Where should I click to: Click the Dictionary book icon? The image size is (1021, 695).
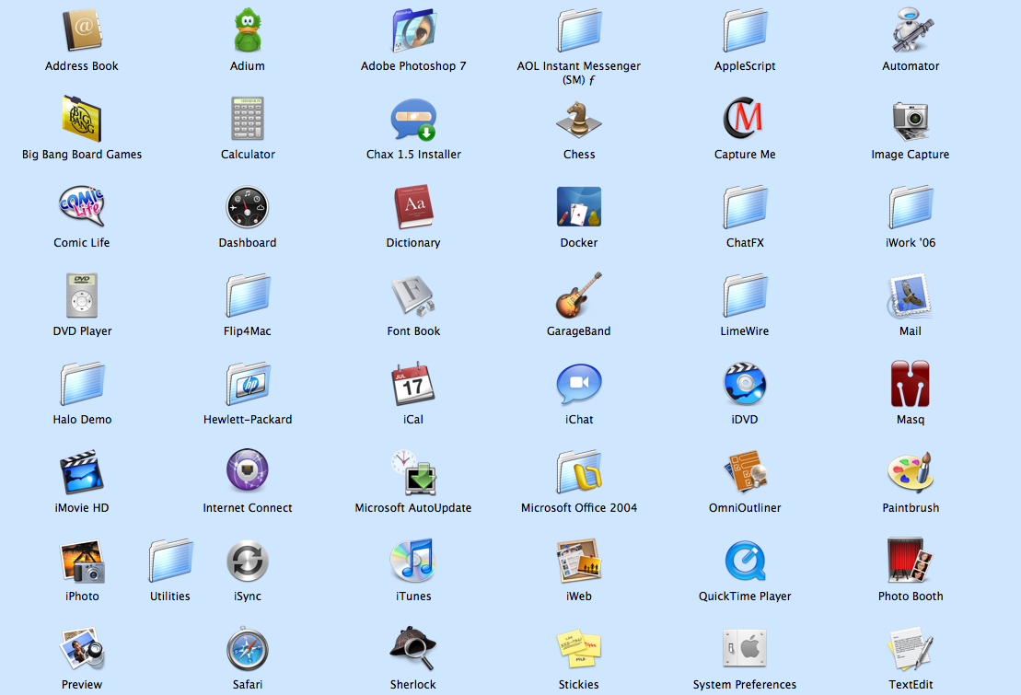point(413,207)
